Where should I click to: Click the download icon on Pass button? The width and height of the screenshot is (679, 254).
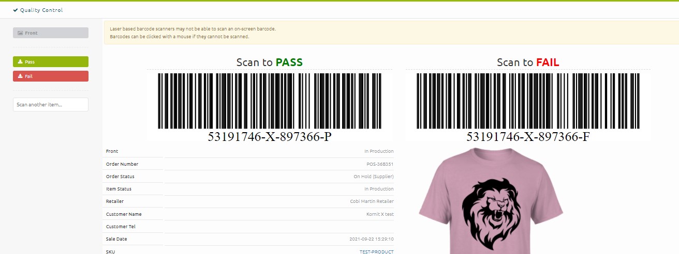(20, 62)
